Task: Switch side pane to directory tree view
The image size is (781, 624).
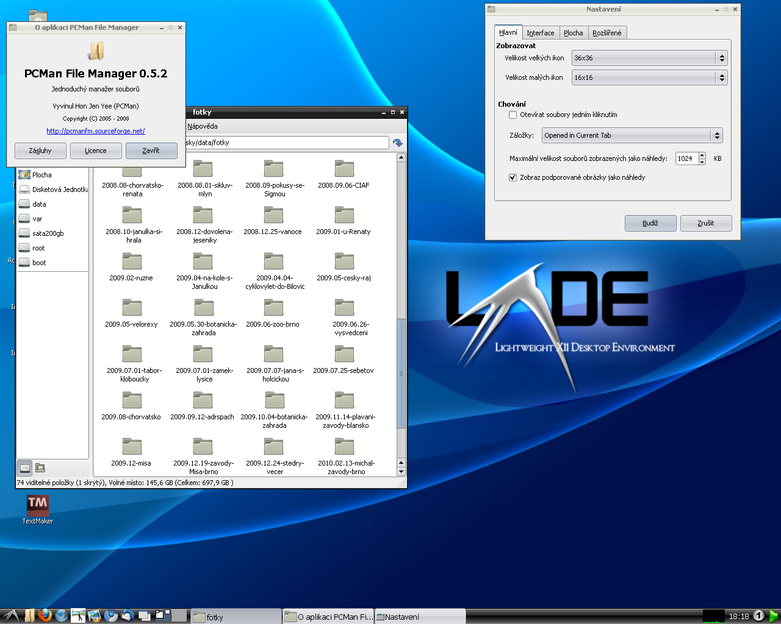Action: [40, 468]
